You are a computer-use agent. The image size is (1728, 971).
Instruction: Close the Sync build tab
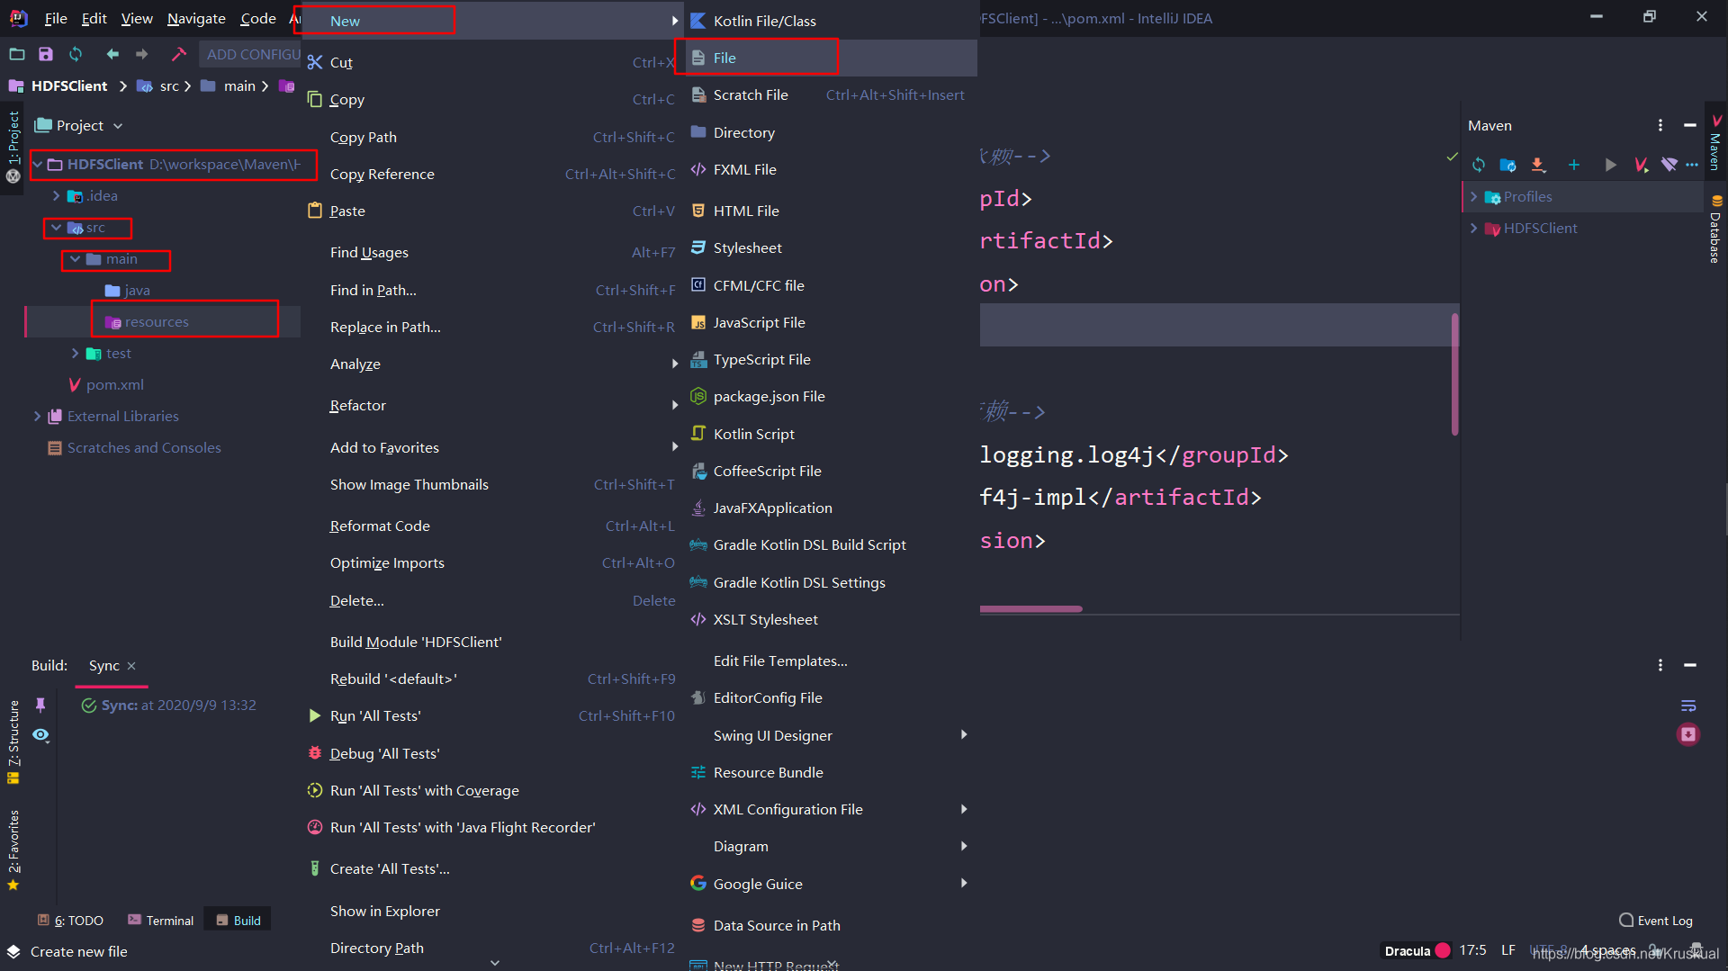[x=131, y=665]
